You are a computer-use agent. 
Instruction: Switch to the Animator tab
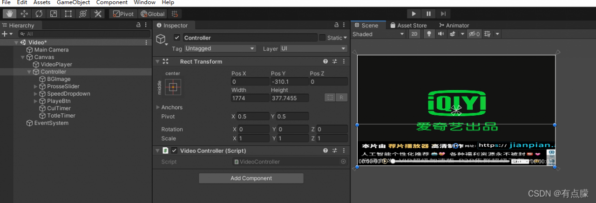(x=454, y=26)
